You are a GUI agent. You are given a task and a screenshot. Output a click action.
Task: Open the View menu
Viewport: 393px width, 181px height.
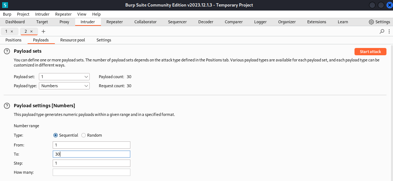(82, 14)
